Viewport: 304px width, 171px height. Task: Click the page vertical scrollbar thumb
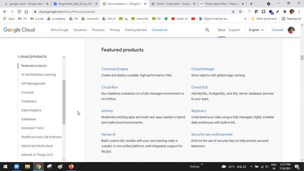coord(302,57)
